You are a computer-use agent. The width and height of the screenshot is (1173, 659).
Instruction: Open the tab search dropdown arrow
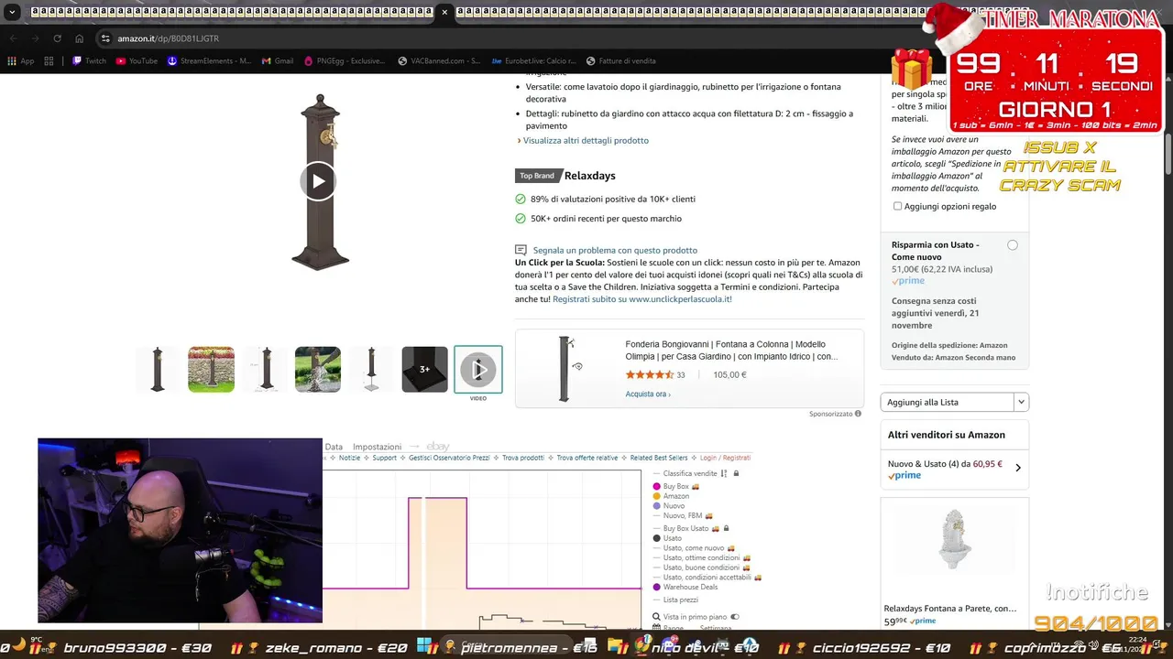[12, 12]
